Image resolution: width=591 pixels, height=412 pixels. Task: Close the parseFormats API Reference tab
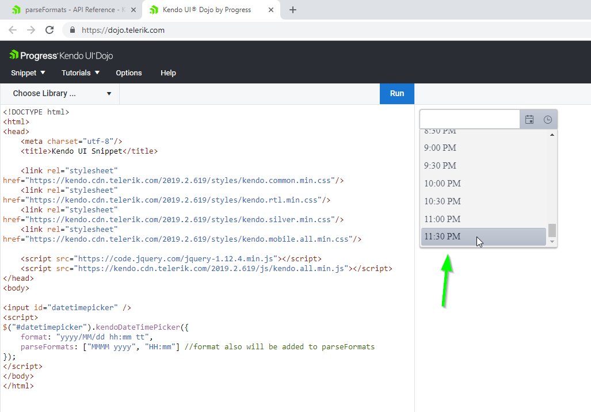coord(134,10)
